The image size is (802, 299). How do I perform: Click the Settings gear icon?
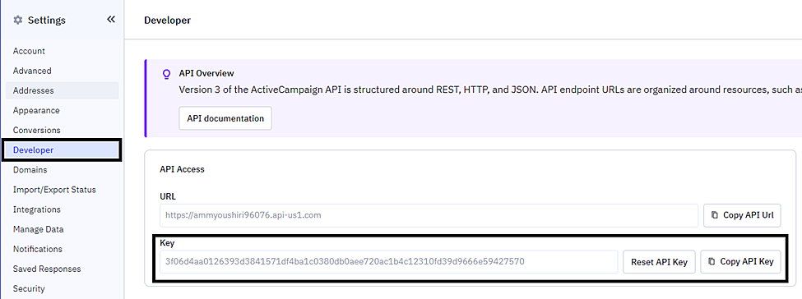(18, 21)
